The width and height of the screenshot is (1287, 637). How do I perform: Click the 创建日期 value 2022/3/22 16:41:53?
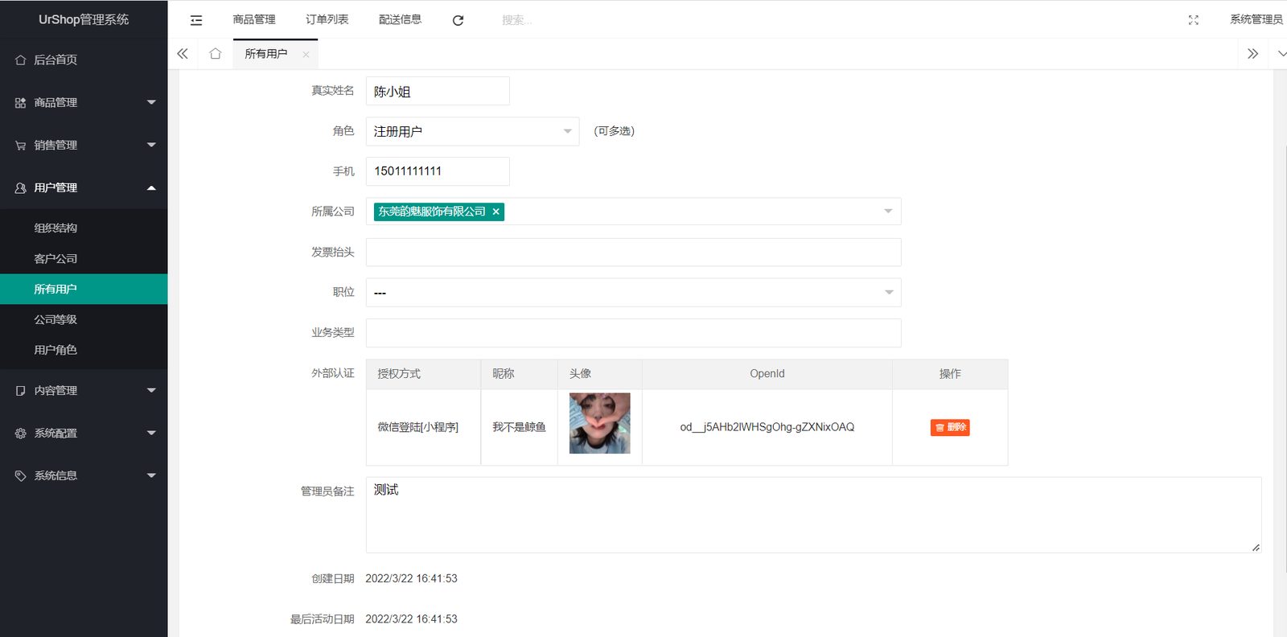tap(411, 579)
